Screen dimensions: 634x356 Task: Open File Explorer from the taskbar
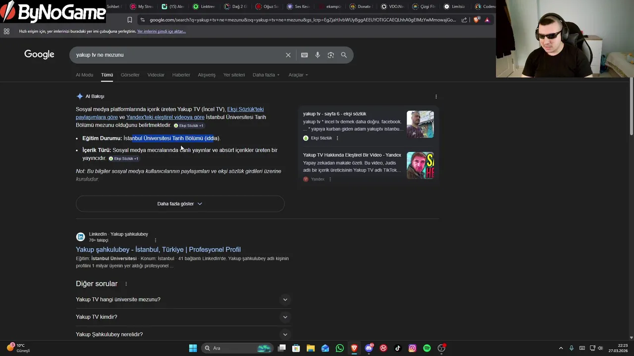click(x=310, y=348)
